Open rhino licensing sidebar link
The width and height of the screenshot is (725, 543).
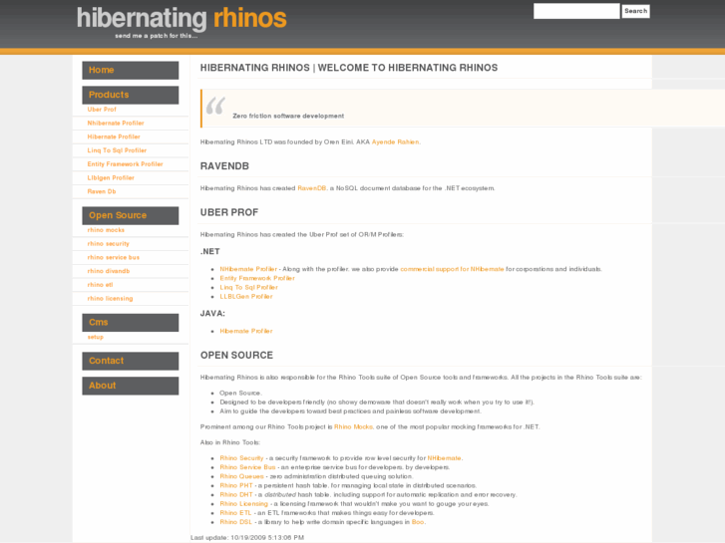point(110,299)
